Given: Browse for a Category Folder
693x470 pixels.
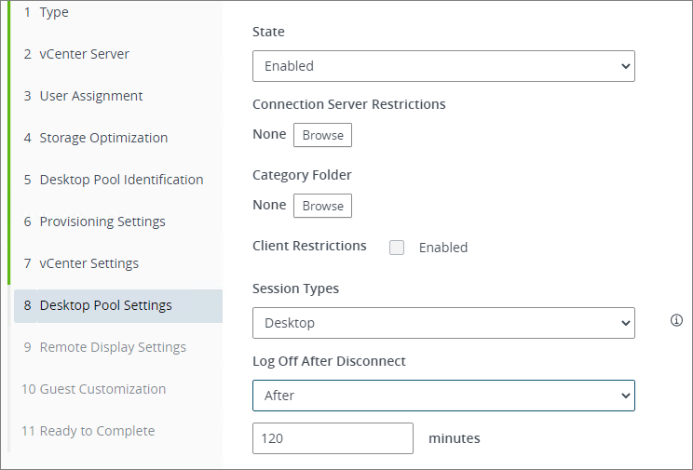Looking at the screenshot, I should tap(322, 206).
